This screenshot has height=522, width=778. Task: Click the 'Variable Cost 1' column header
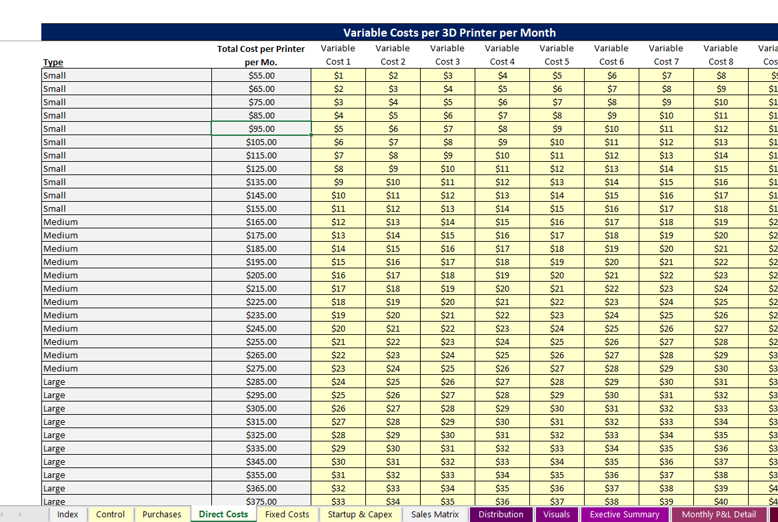tap(339, 55)
